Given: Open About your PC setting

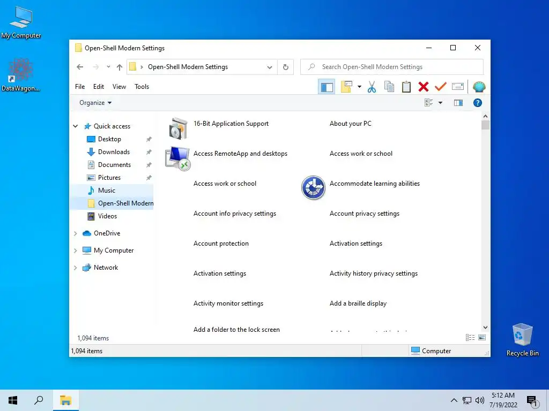Looking at the screenshot, I should [351, 124].
